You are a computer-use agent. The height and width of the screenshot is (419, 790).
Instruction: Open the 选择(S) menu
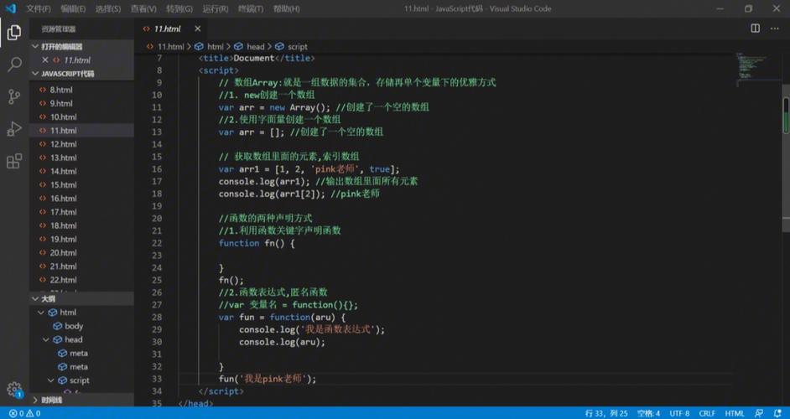click(108, 8)
